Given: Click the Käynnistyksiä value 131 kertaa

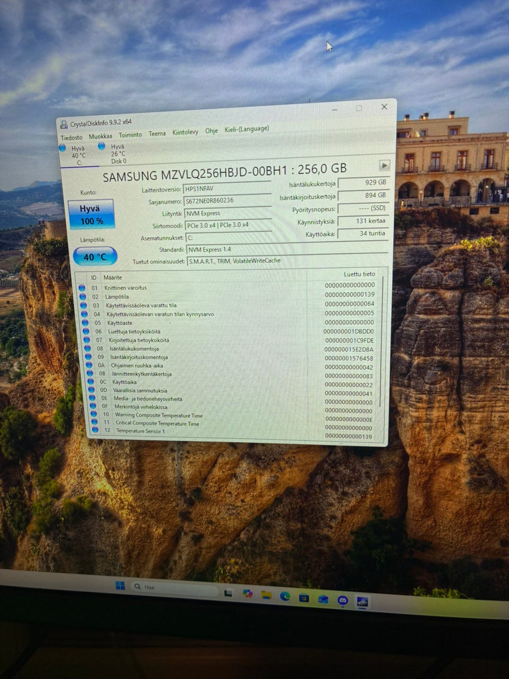Looking at the screenshot, I should (363, 221).
